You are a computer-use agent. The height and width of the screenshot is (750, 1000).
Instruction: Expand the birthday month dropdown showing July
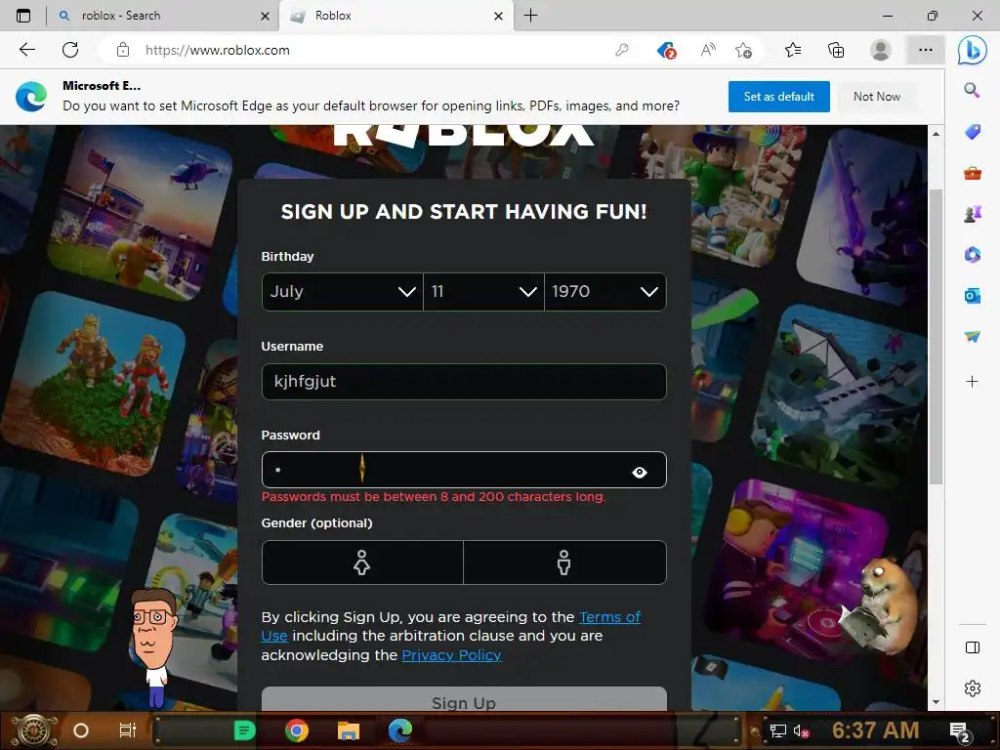point(343,291)
